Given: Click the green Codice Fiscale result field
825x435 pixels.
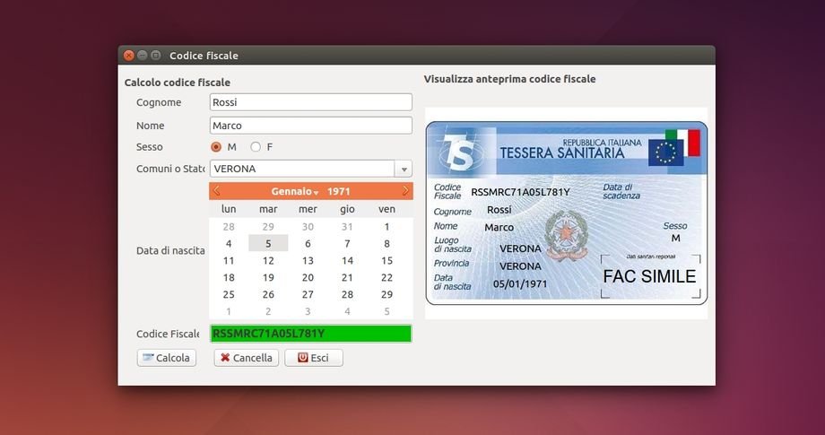Looking at the screenshot, I should tap(311, 334).
